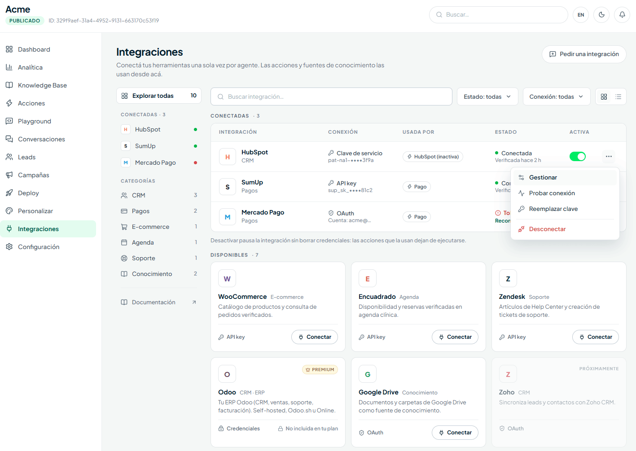The height and width of the screenshot is (451, 636).
Task: Select Reemplazar clave menu option
Action: tap(565, 209)
